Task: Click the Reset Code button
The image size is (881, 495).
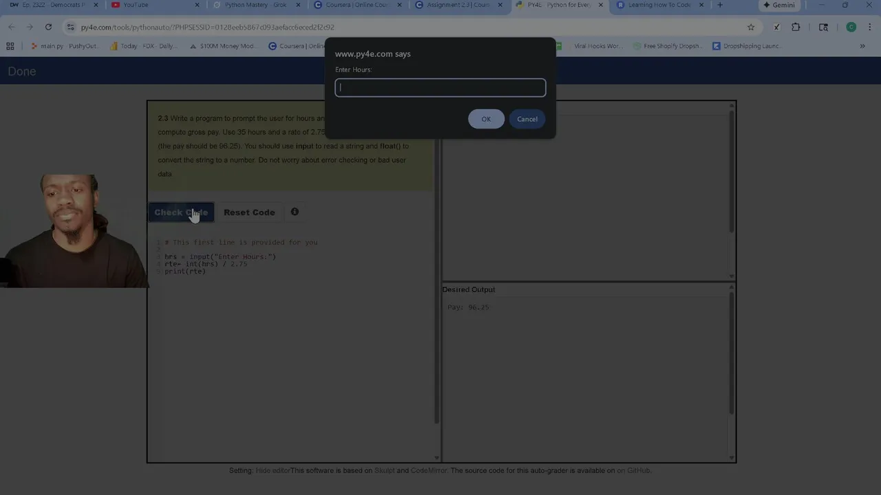Action: point(249,212)
